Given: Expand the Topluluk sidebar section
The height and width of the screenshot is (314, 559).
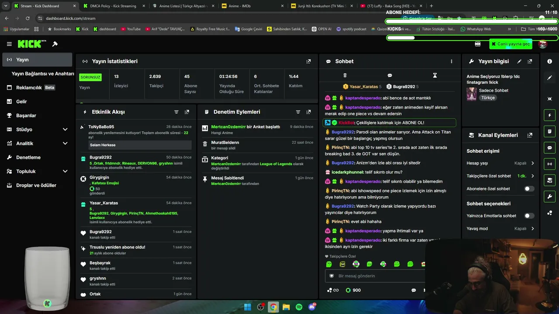Looking at the screenshot, I should tap(65, 171).
